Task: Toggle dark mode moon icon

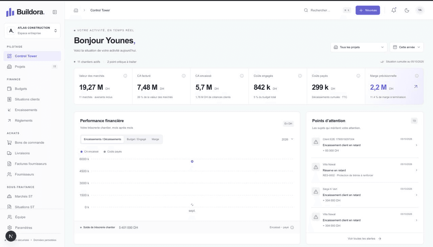Action: (x=407, y=10)
